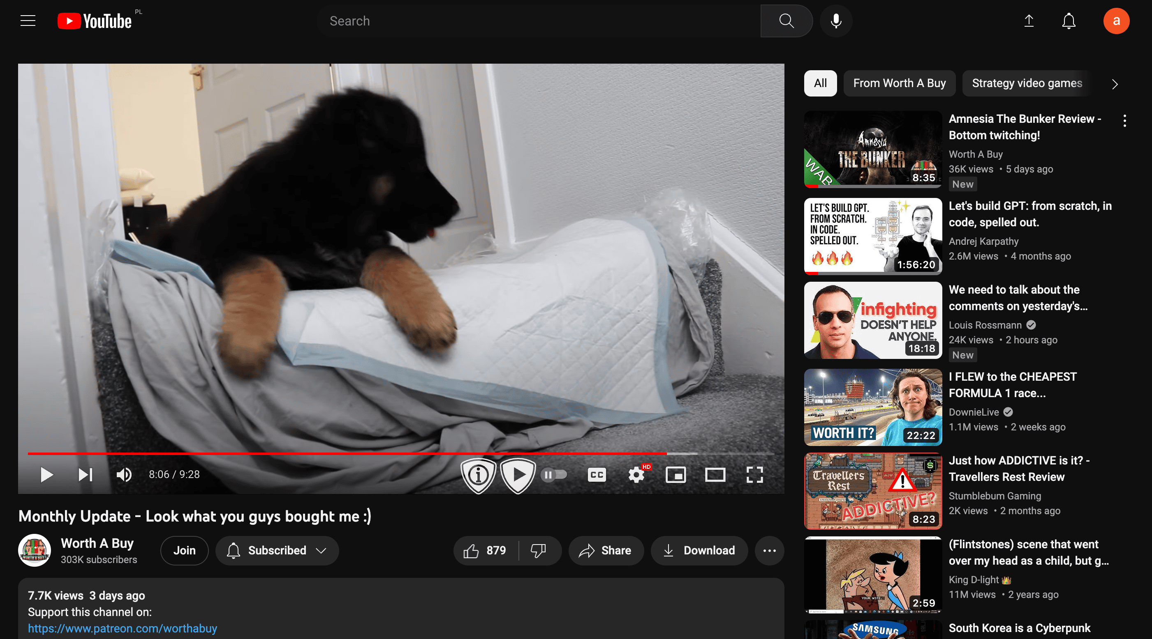The image size is (1152, 639).
Task: Open 'South Korea is a Cyberpunk' title
Action: [x=1019, y=628]
